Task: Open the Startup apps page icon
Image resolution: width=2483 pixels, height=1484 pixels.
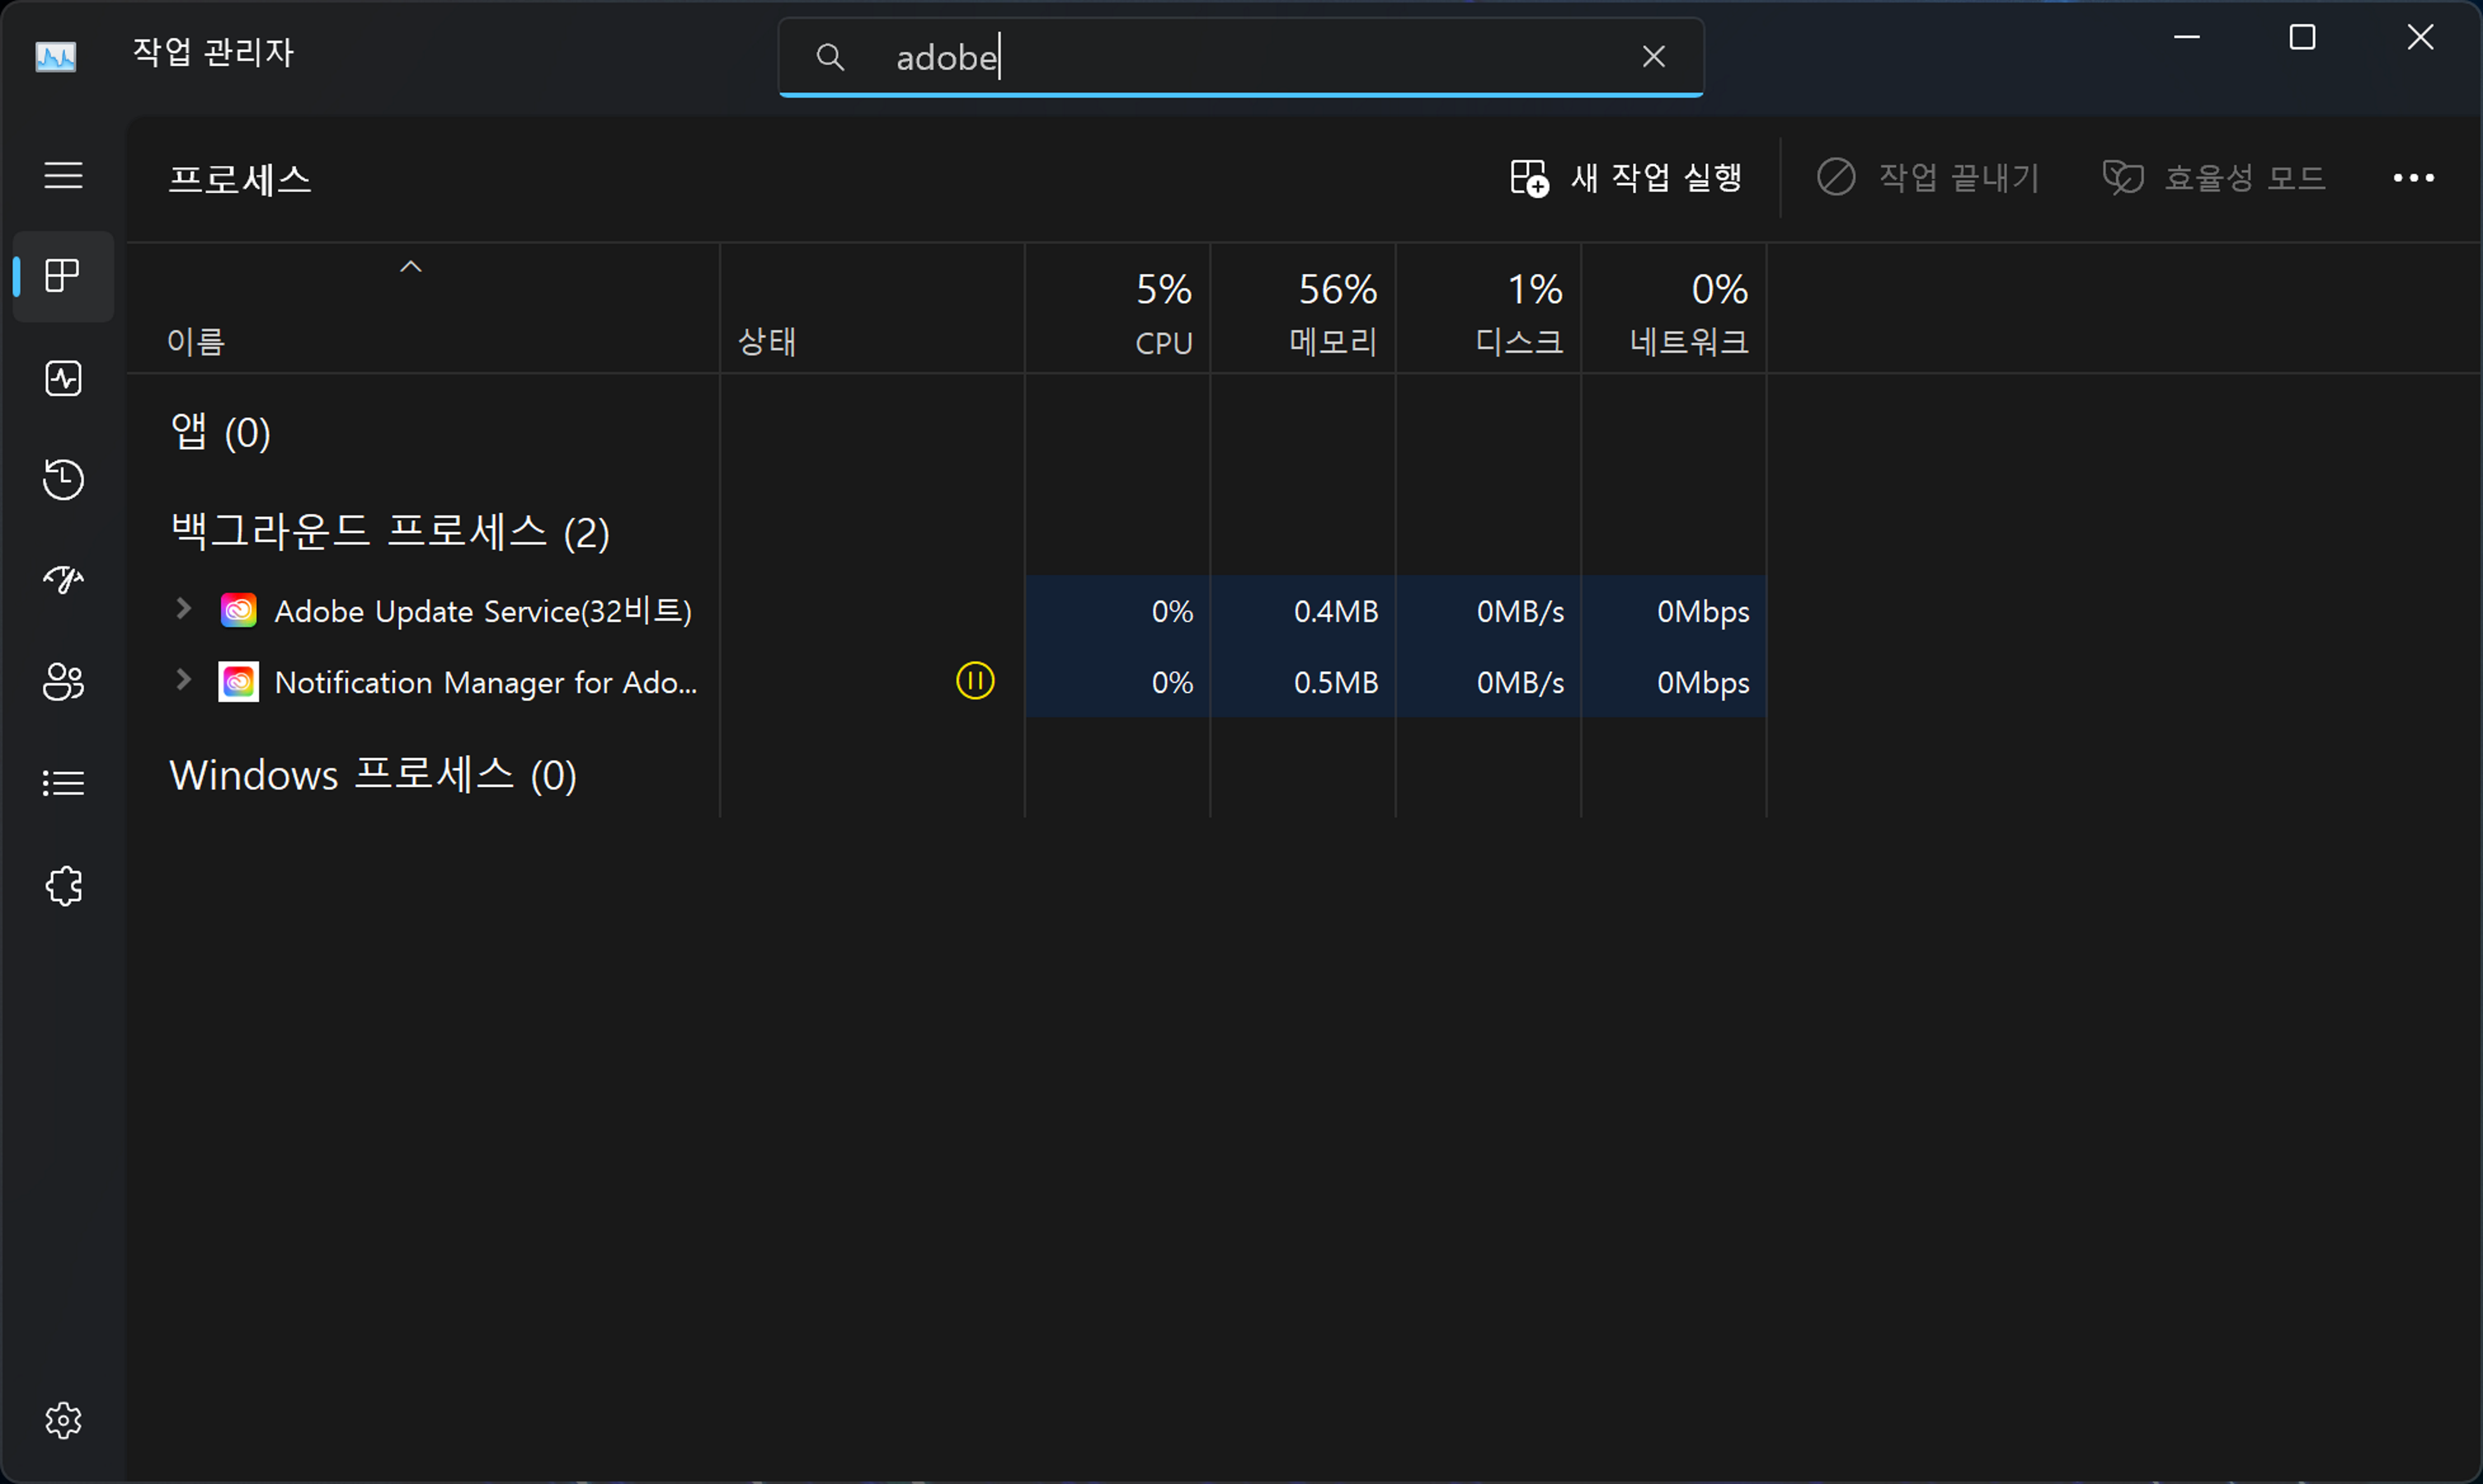Action: 63,580
